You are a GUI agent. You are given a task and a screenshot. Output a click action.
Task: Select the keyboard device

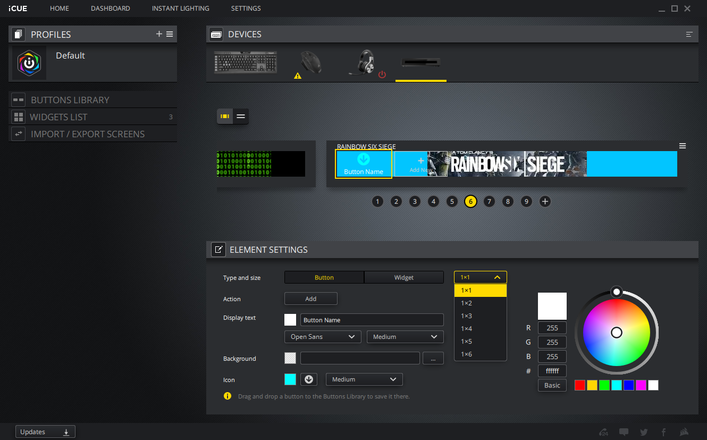pos(246,62)
